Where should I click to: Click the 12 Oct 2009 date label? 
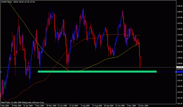pyautogui.click(x=120, y=106)
